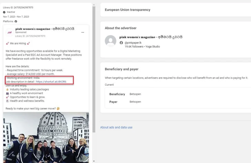The width and height of the screenshot is (251, 163).
Task: Expand the European Union transparency section
Action: coord(176,10)
